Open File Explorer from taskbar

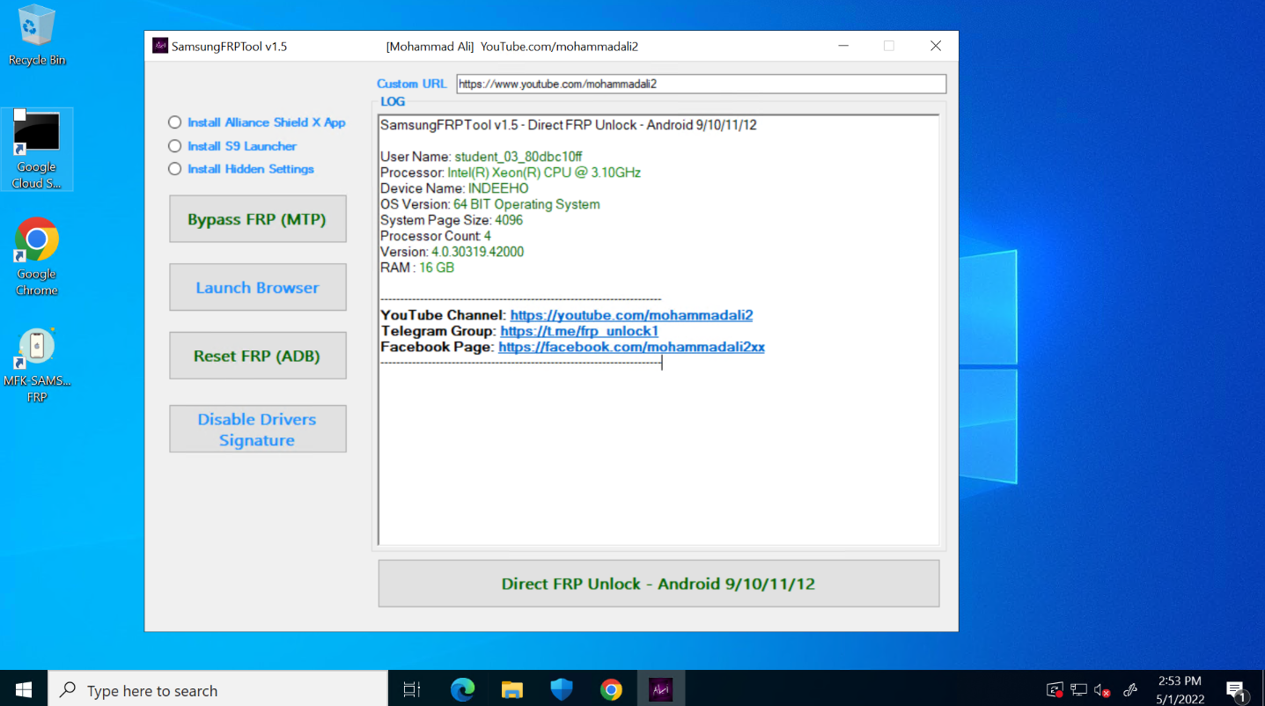click(x=512, y=689)
